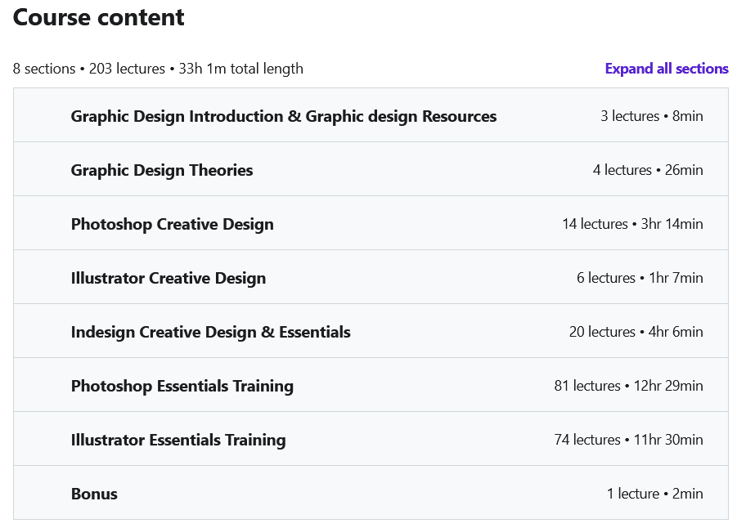
Task: Click the '1 lecture • 2min' text
Action: point(654,494)
